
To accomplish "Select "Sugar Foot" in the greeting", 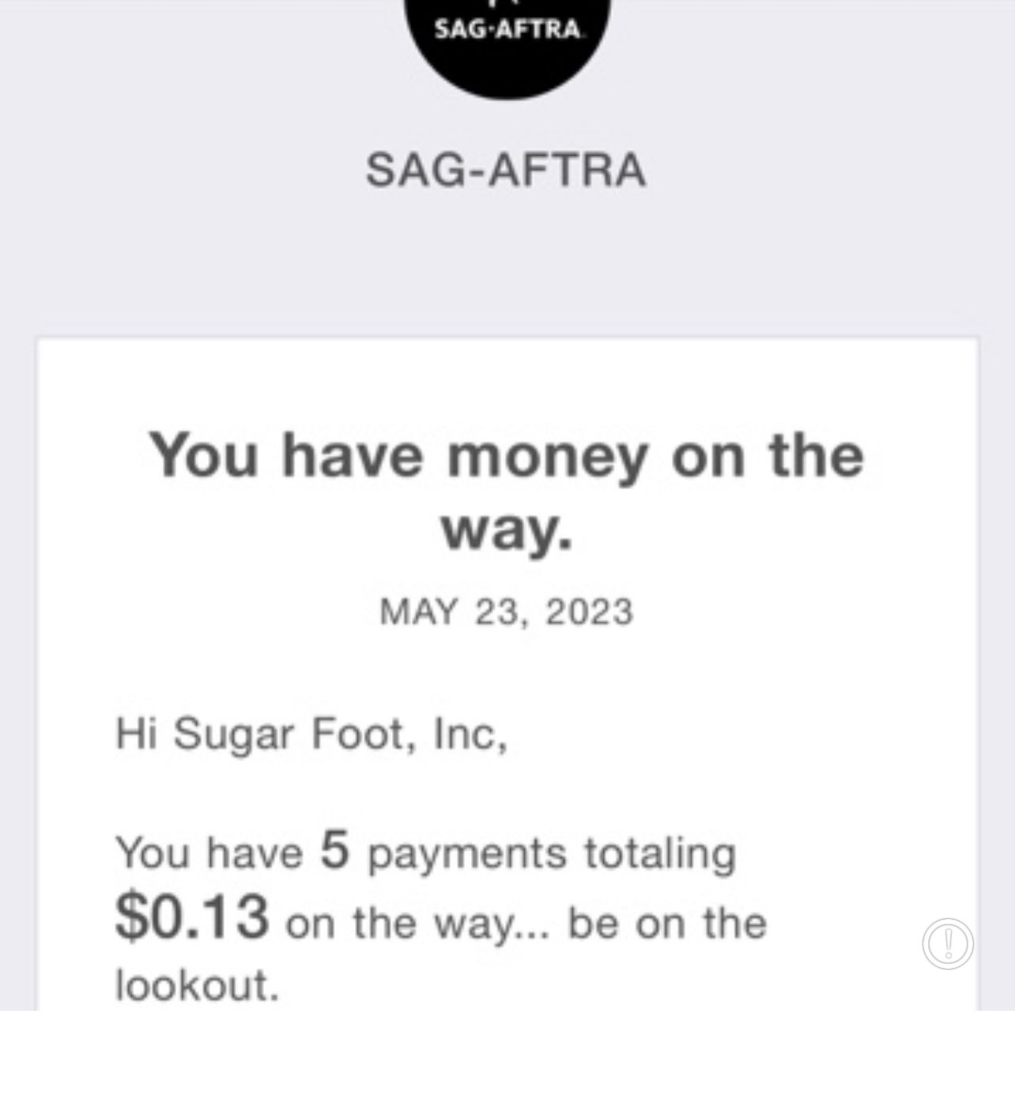I will (289, 734).
